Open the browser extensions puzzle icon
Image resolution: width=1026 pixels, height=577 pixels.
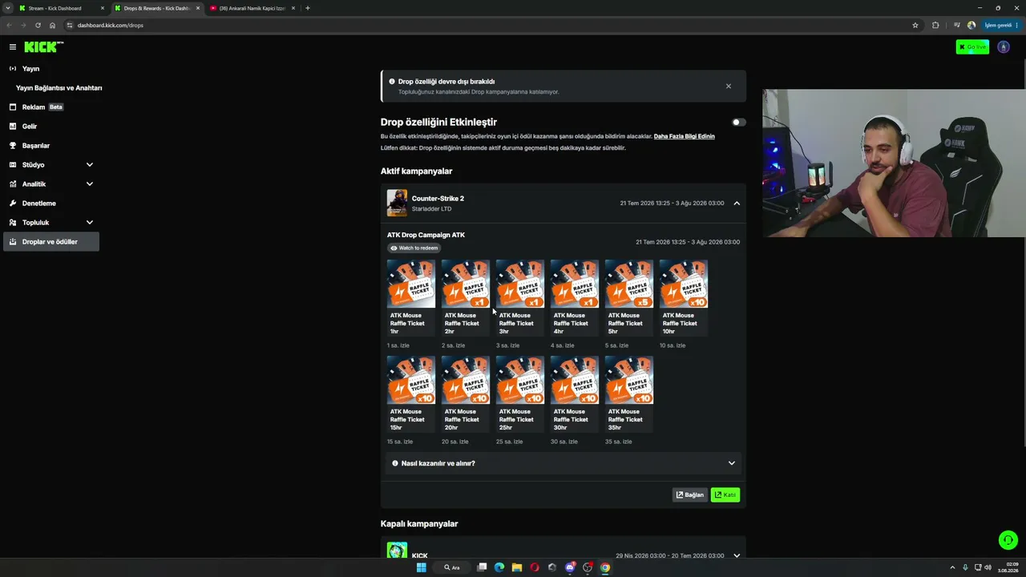pos(935,25)
